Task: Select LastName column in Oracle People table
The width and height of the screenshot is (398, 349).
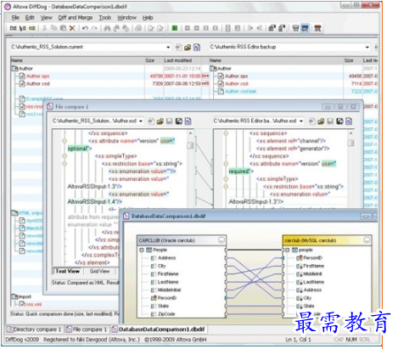Action: pyautogui.click(x=168, y=282)
